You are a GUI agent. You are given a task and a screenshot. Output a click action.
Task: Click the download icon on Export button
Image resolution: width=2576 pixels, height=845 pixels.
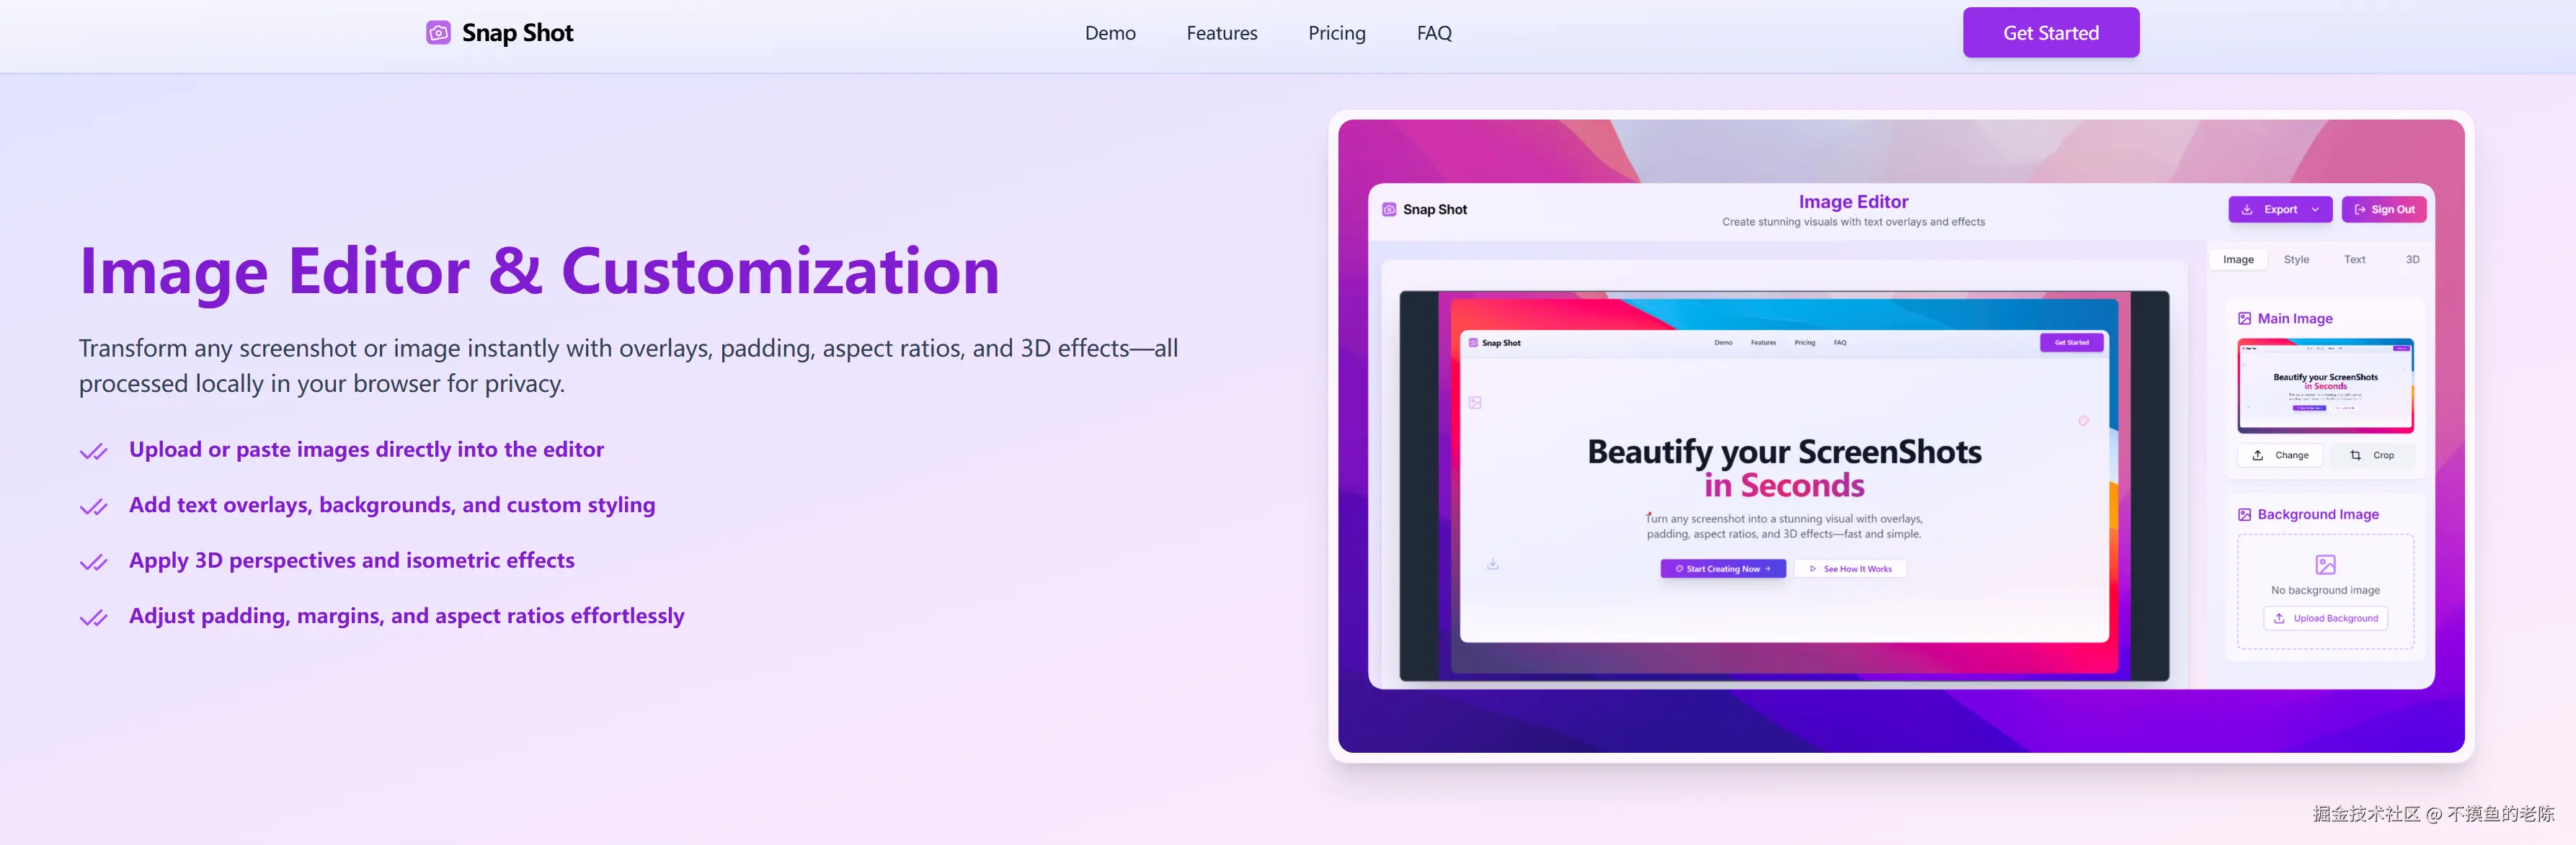point(2247,210)
